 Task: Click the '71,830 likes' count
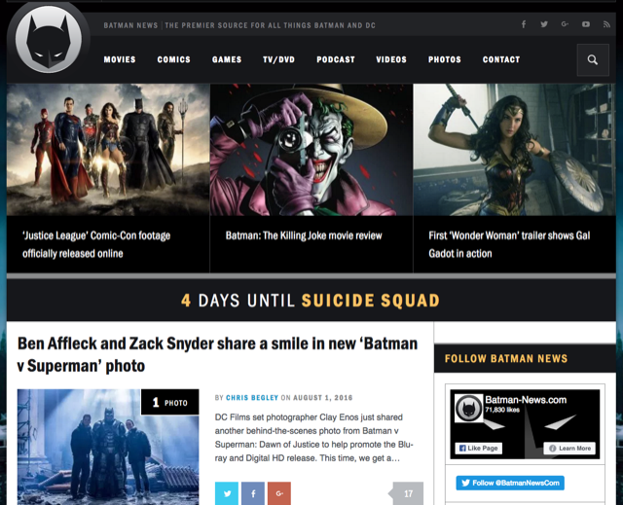pos(502,410)
